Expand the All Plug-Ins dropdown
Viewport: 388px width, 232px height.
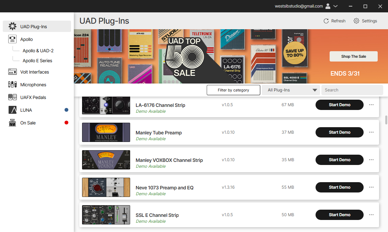point(291,90)
